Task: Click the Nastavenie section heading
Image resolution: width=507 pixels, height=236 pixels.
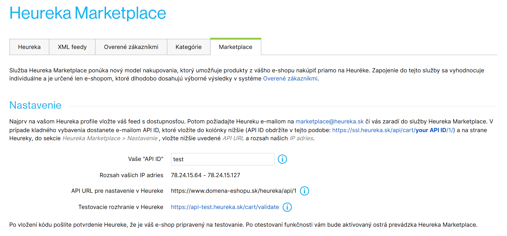Action: 35,105
